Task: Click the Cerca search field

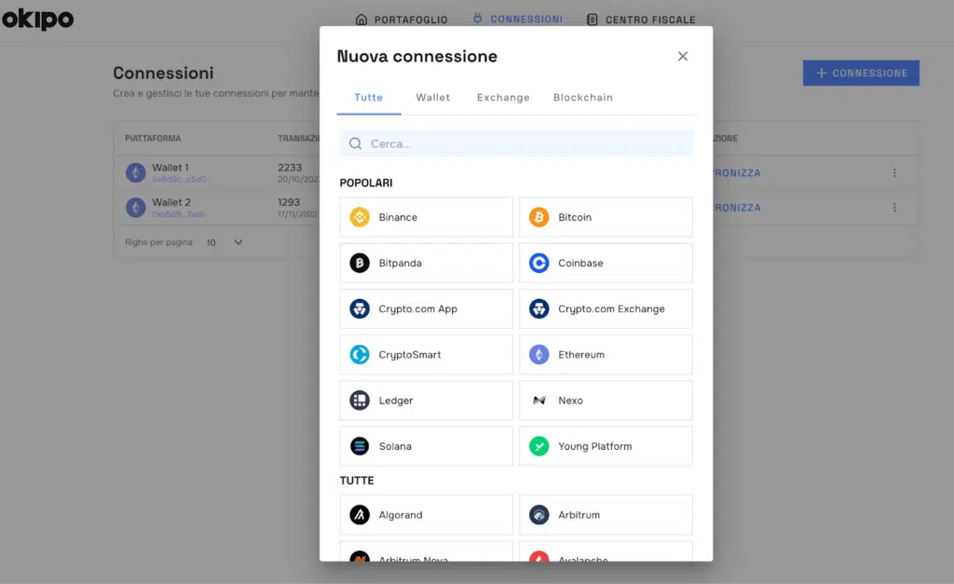Action: point(517,143)
